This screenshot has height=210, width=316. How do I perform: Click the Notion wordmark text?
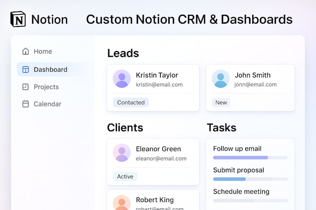(50, 19)
